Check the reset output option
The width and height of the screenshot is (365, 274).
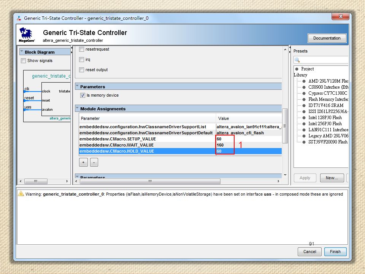(x=81, y=70)
